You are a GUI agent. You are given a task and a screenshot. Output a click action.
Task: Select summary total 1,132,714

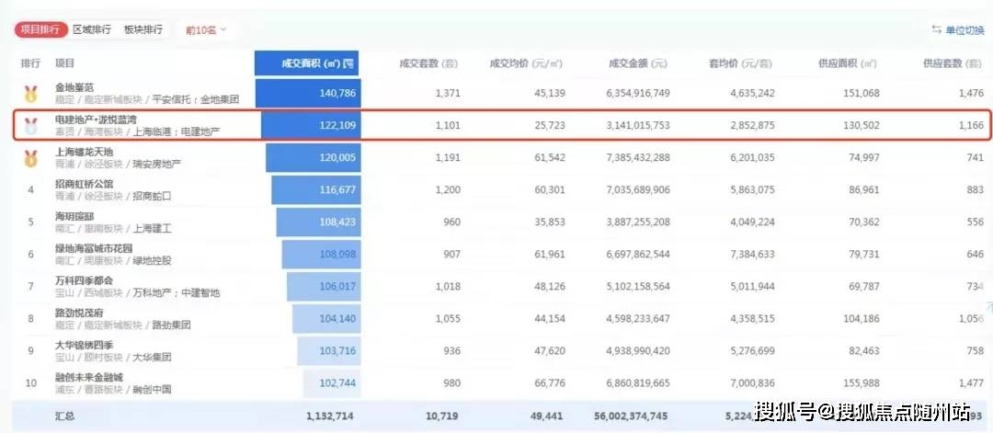tap(329, 416)
